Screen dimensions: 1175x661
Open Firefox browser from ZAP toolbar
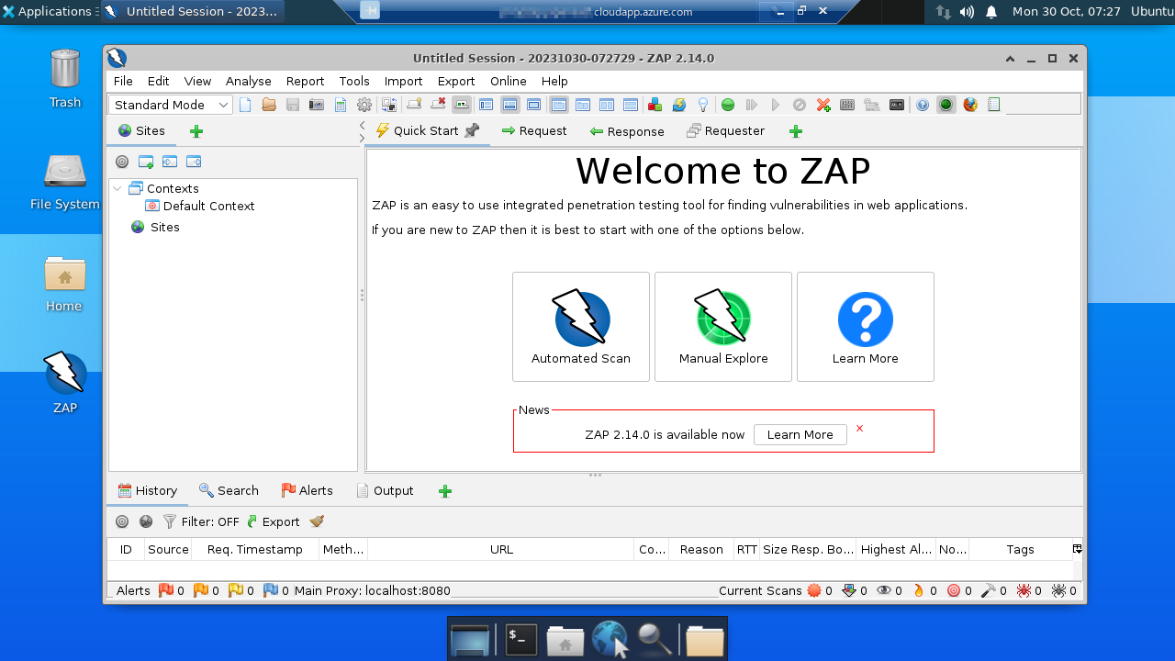coord(970,105)
